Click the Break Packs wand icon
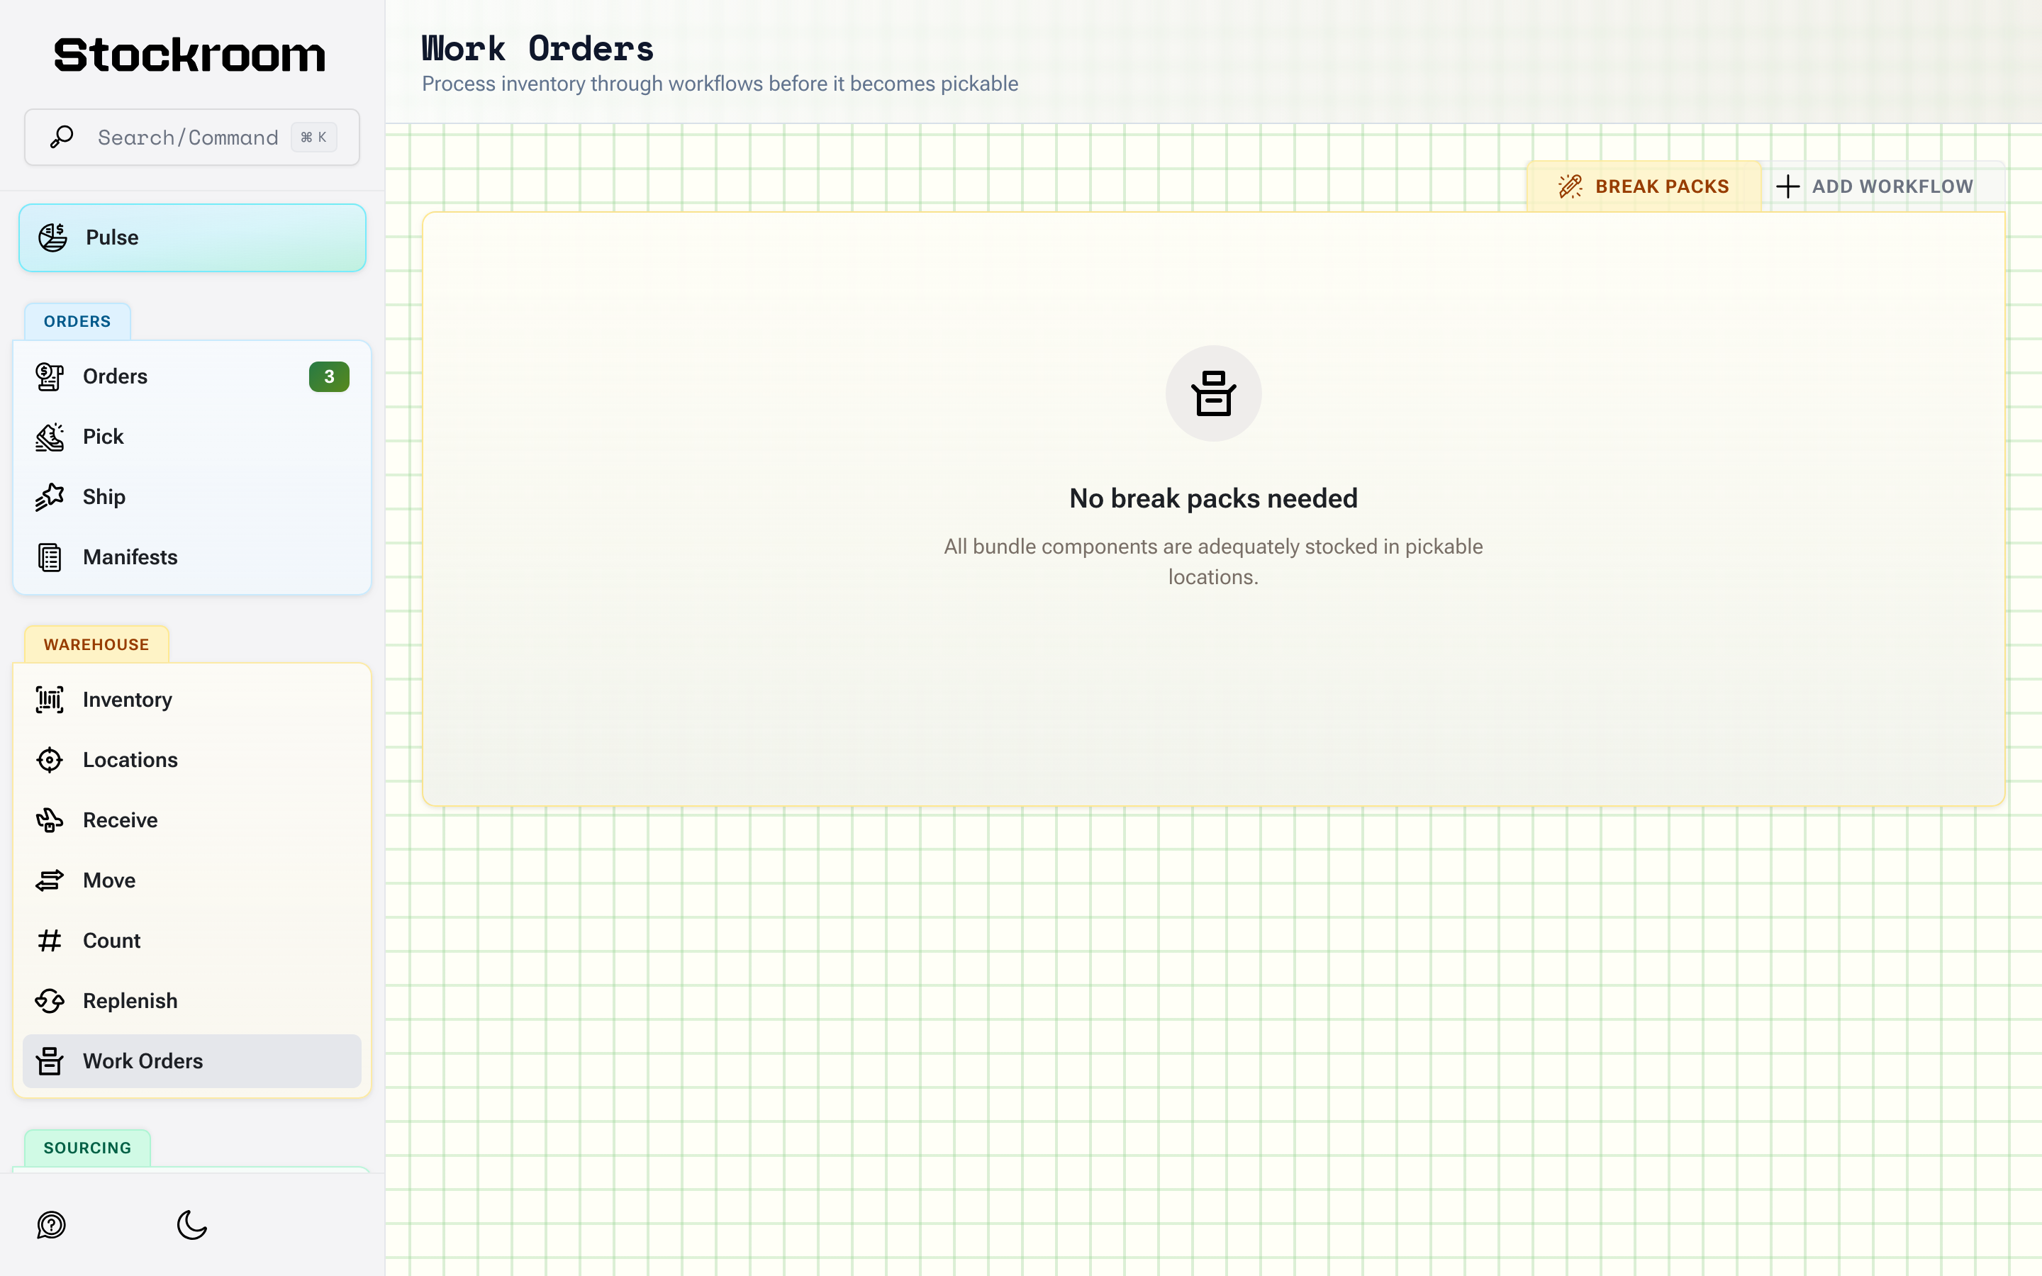 pyautogui.click(x=1570, y=186)
